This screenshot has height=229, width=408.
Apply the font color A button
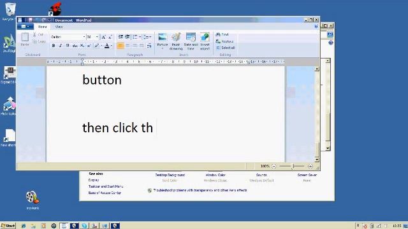pos(106,46)
